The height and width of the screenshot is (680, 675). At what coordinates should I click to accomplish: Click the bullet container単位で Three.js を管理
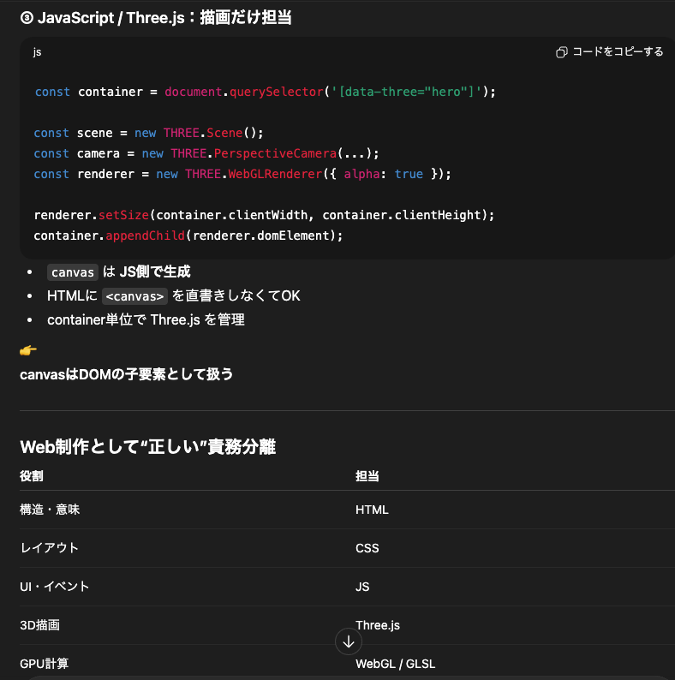(x=146, y=320)
